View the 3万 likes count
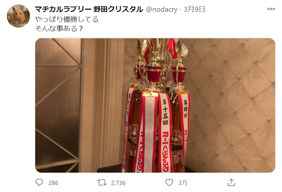The image size is (282, 192). pos(183,183)
